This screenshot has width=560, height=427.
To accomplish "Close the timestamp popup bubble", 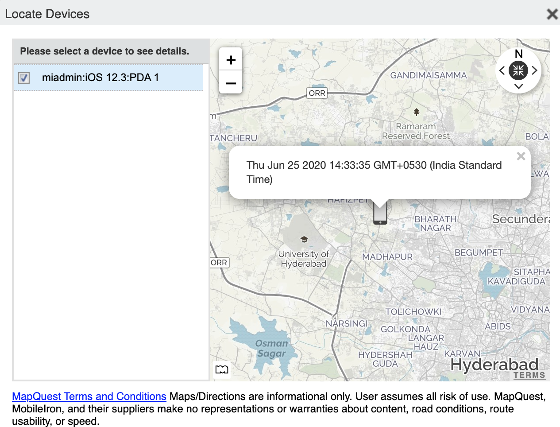I will (521, 156).
